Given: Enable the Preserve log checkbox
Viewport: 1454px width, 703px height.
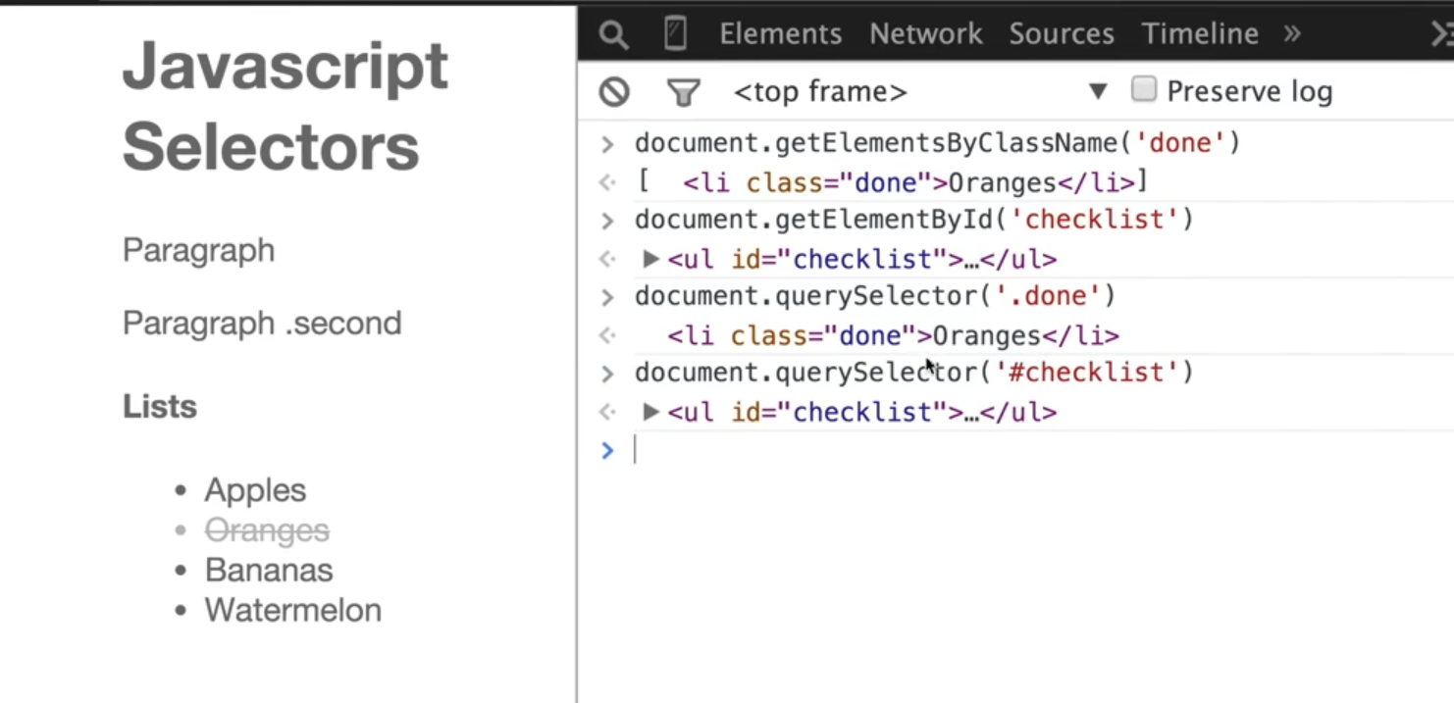Looking at the screenshot, I should coord(1144,90).
